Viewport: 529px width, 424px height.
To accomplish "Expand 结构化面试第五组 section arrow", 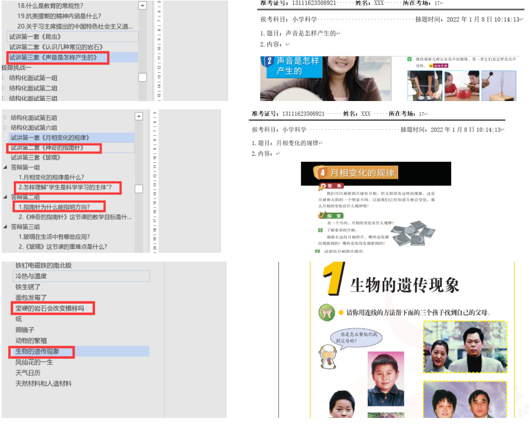I will point(6,118).
